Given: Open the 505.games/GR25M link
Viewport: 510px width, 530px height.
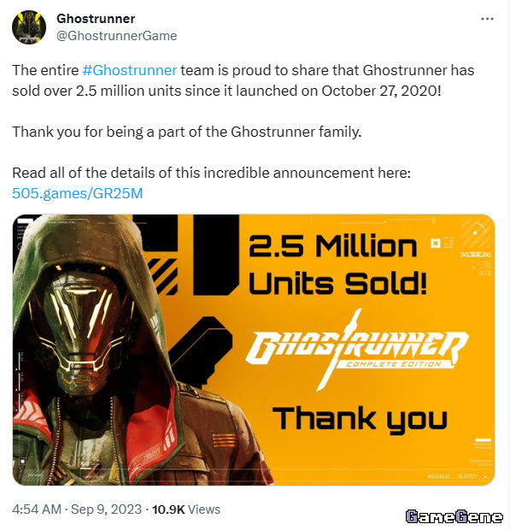Looking at the screenshot, I should click(78, 193).
